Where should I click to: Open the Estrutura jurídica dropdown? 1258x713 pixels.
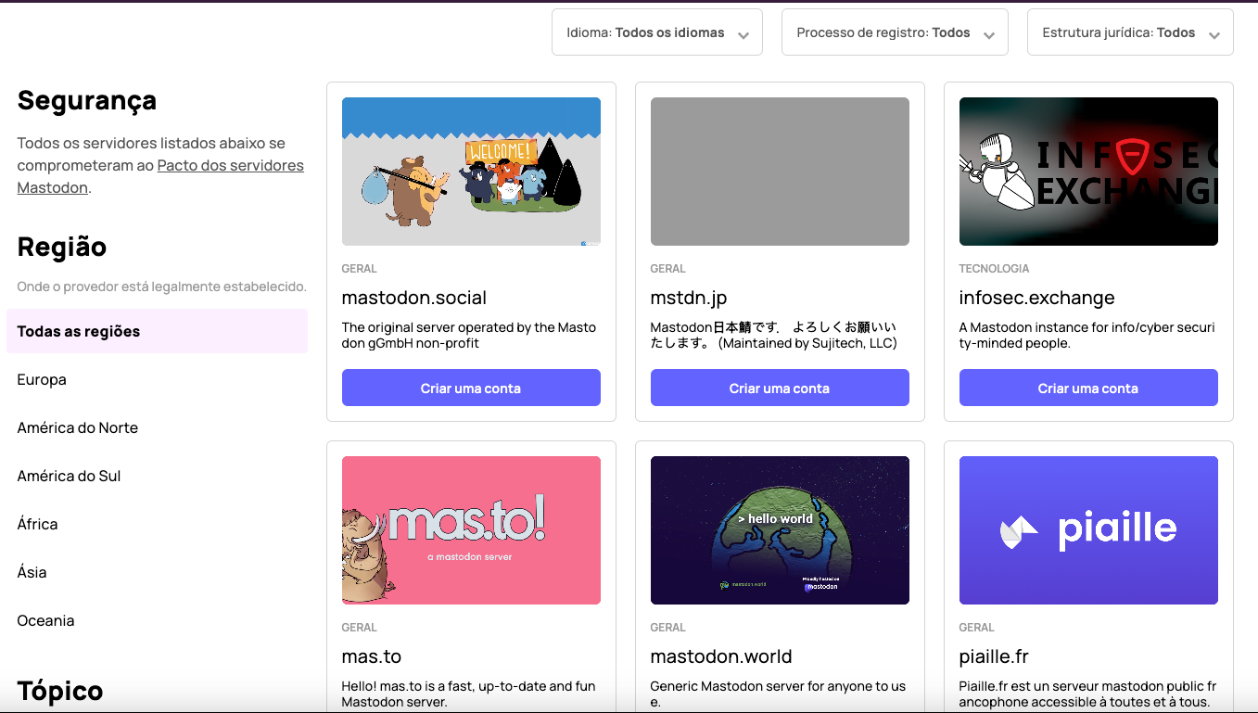(1130, 32)
